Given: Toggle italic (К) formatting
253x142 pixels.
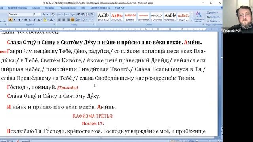Looking at the screenshot, I should coord(15,20).
